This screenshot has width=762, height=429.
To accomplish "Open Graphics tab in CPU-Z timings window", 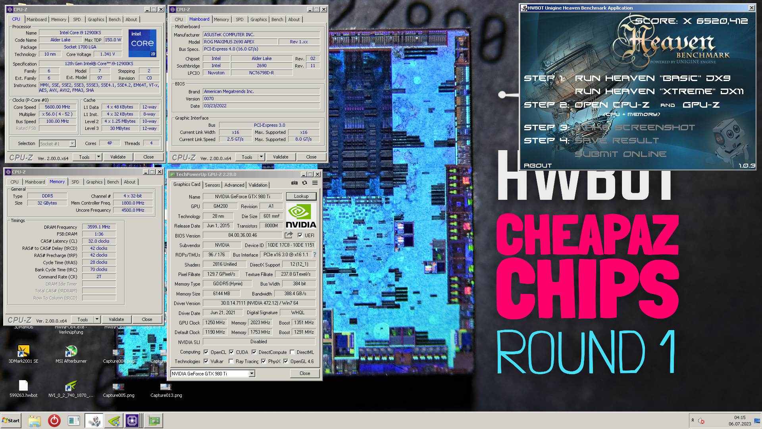I will click(94, 182).
